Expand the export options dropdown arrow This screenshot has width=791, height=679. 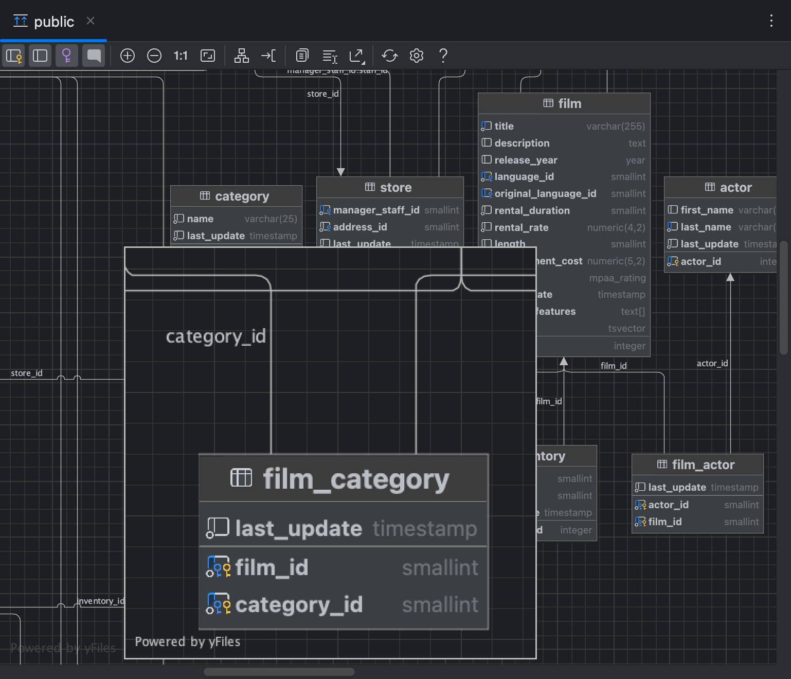click(363, 62)
